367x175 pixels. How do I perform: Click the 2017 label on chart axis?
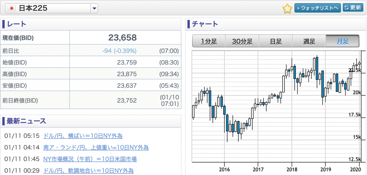pyautogui.click(x=258, y=169)
